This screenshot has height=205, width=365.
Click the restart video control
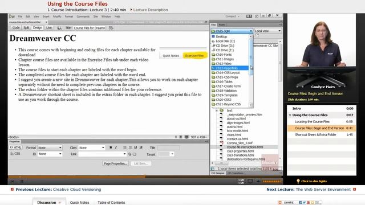tap(13, 181)
